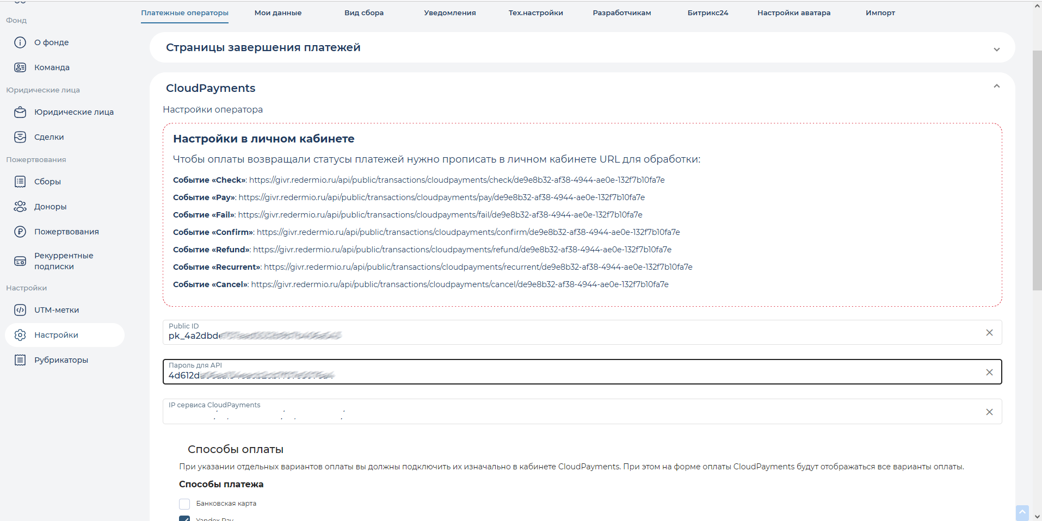Click the Рекуррентные подписки card icon
The width and height of the screenshot is (1042, 521).
(20, 261)
